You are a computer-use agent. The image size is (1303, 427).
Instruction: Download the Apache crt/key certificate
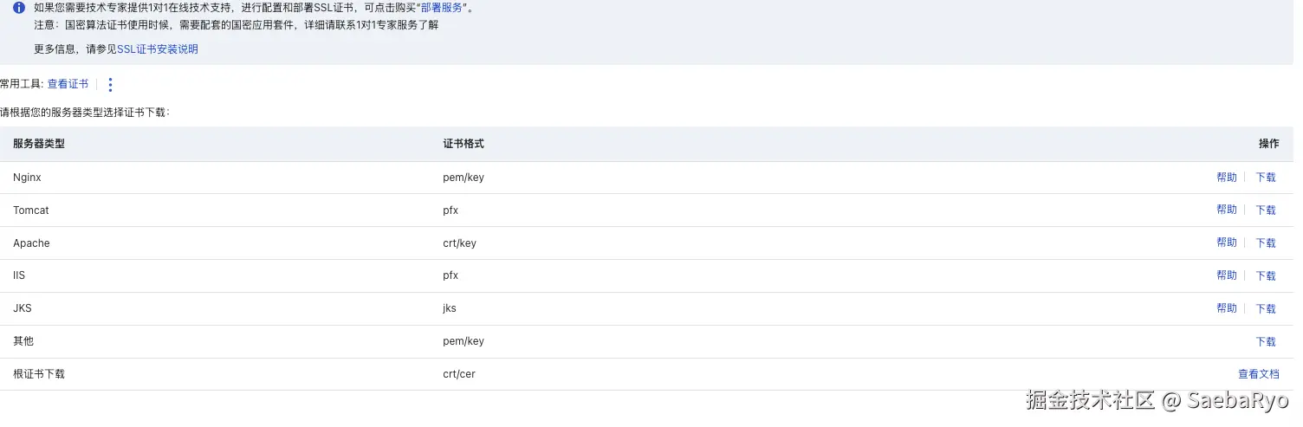click(1266, 243)
